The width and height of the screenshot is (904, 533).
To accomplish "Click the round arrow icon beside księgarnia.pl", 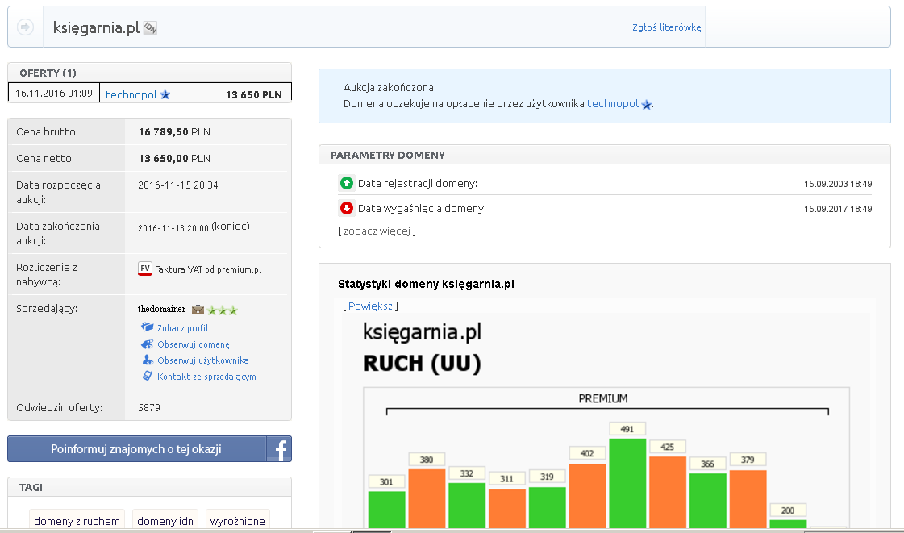I will (x=25, y=27).
